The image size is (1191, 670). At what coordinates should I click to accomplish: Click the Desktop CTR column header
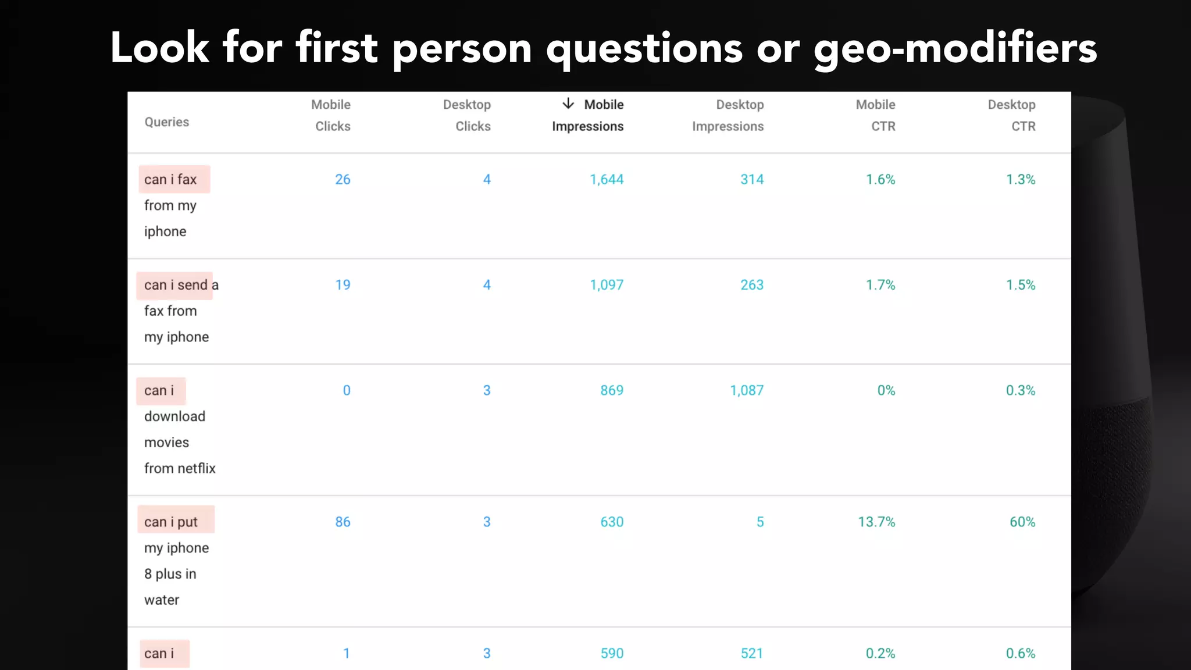(1012, 115)
